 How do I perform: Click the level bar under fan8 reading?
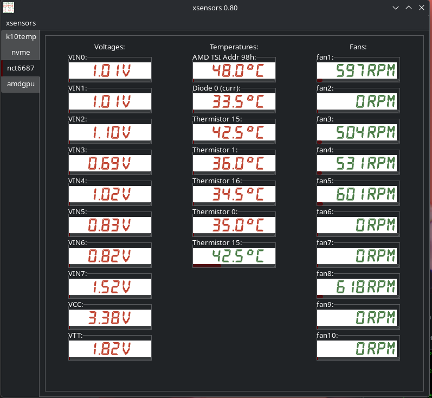coord(358,297)
